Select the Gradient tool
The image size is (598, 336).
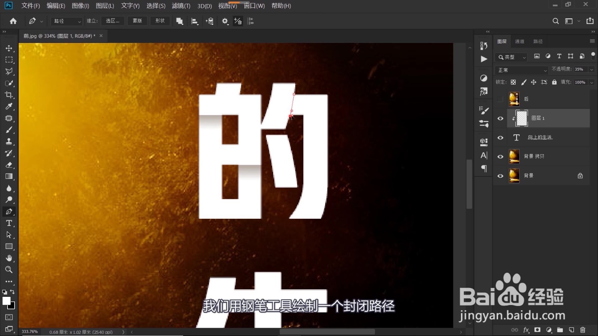click(9, 176)
